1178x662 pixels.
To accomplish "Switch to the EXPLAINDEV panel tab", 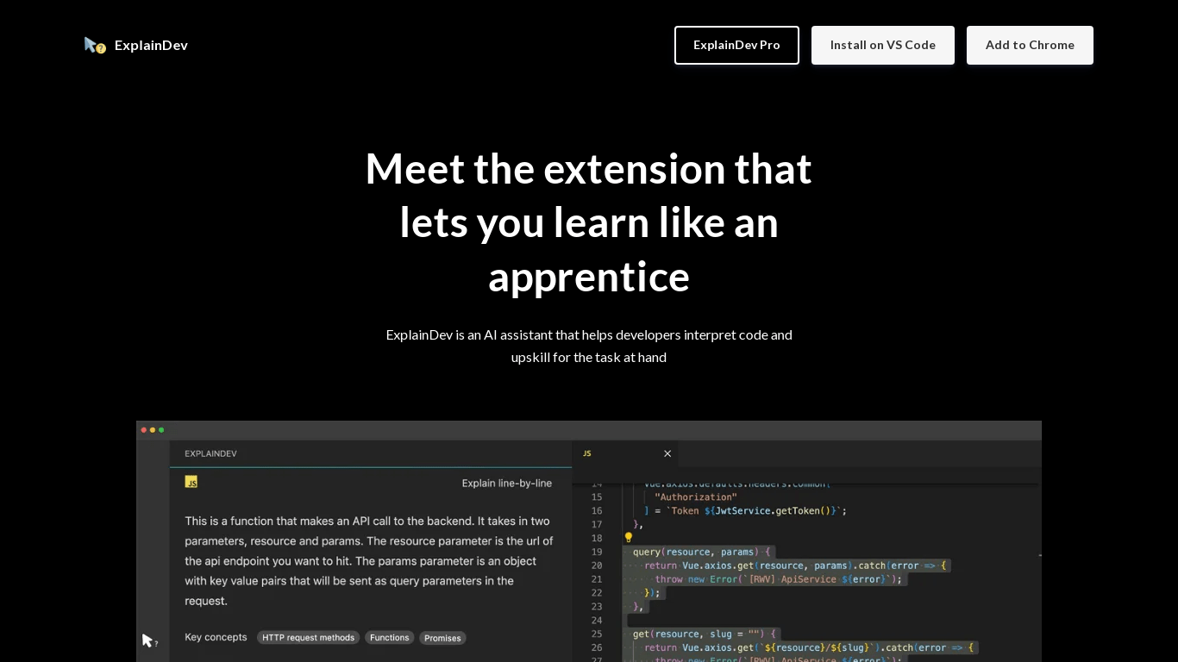I will click(210, 453).
